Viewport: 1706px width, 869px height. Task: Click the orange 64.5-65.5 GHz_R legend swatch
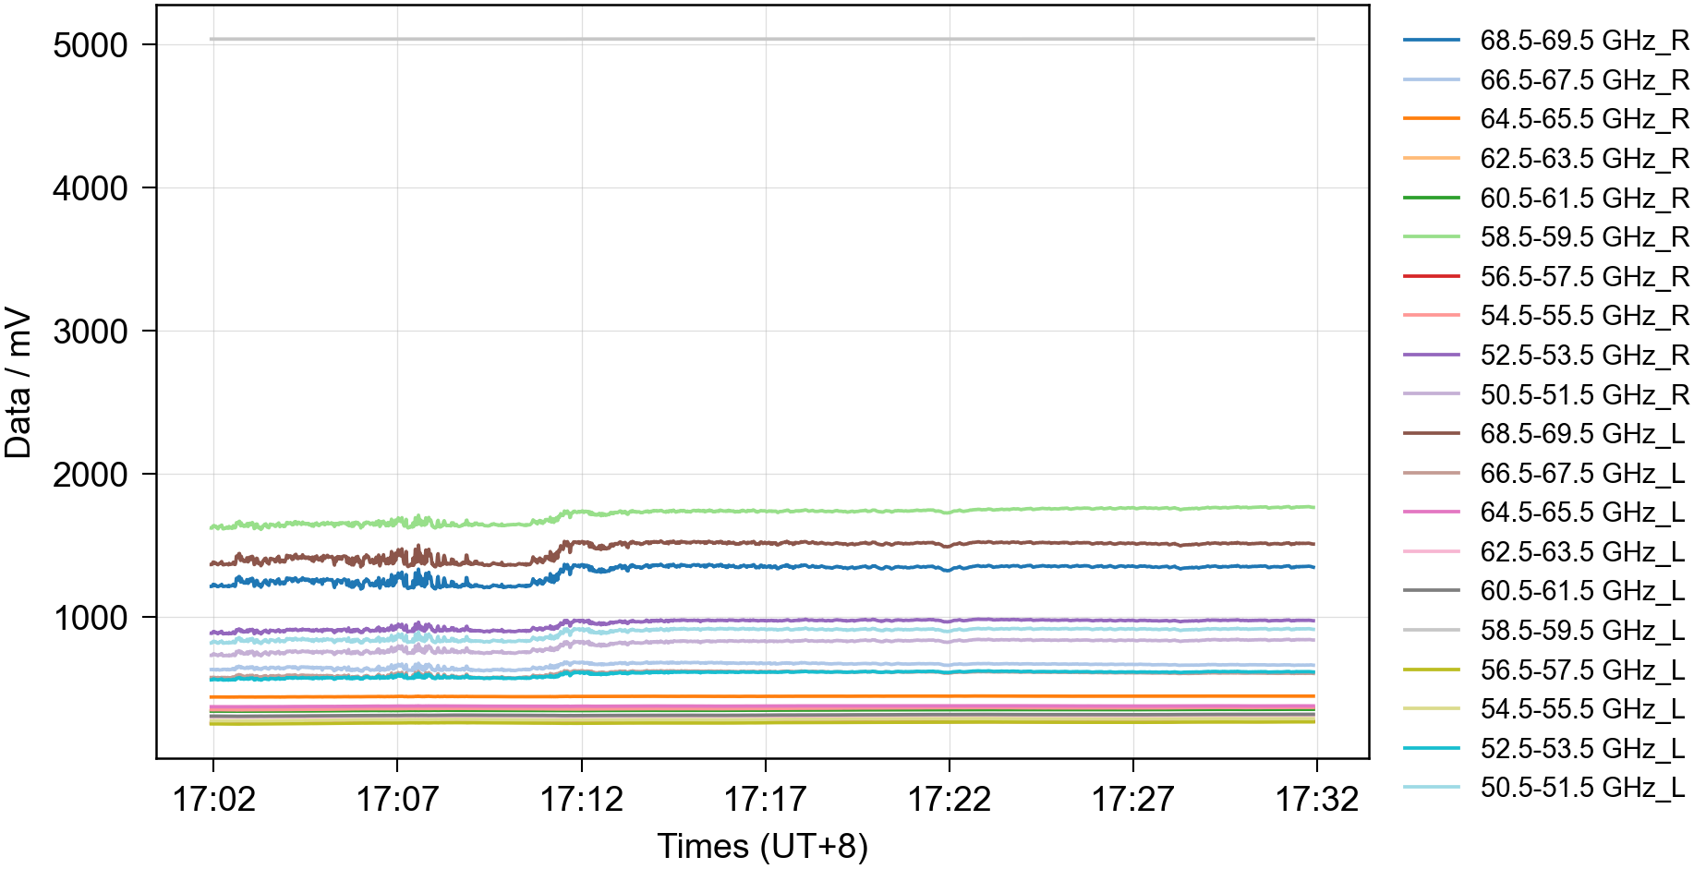pos(1431,119)
